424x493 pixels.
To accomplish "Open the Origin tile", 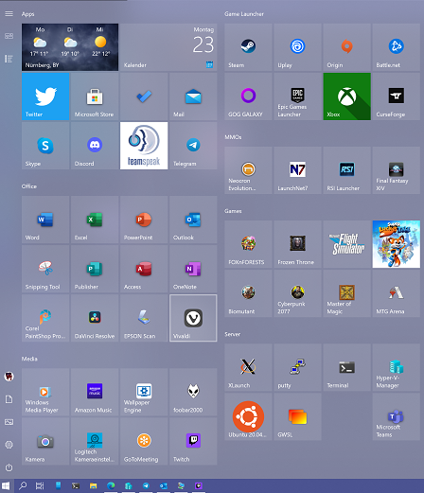I will [346, 47].
